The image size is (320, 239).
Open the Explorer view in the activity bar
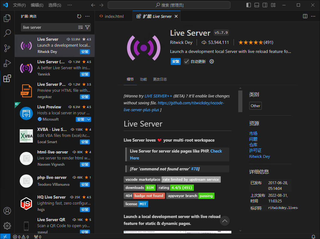coord(7,18)
